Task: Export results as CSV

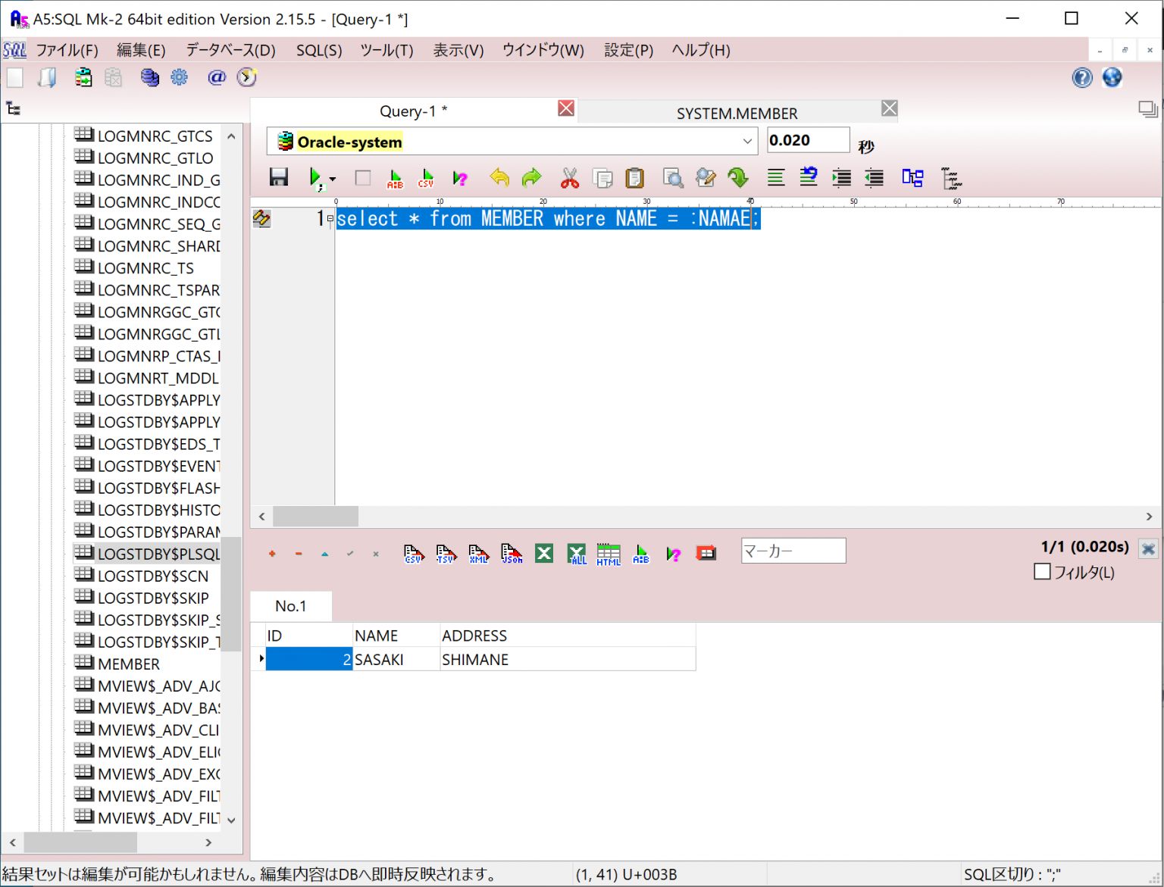Action: [x=413, y=554]
